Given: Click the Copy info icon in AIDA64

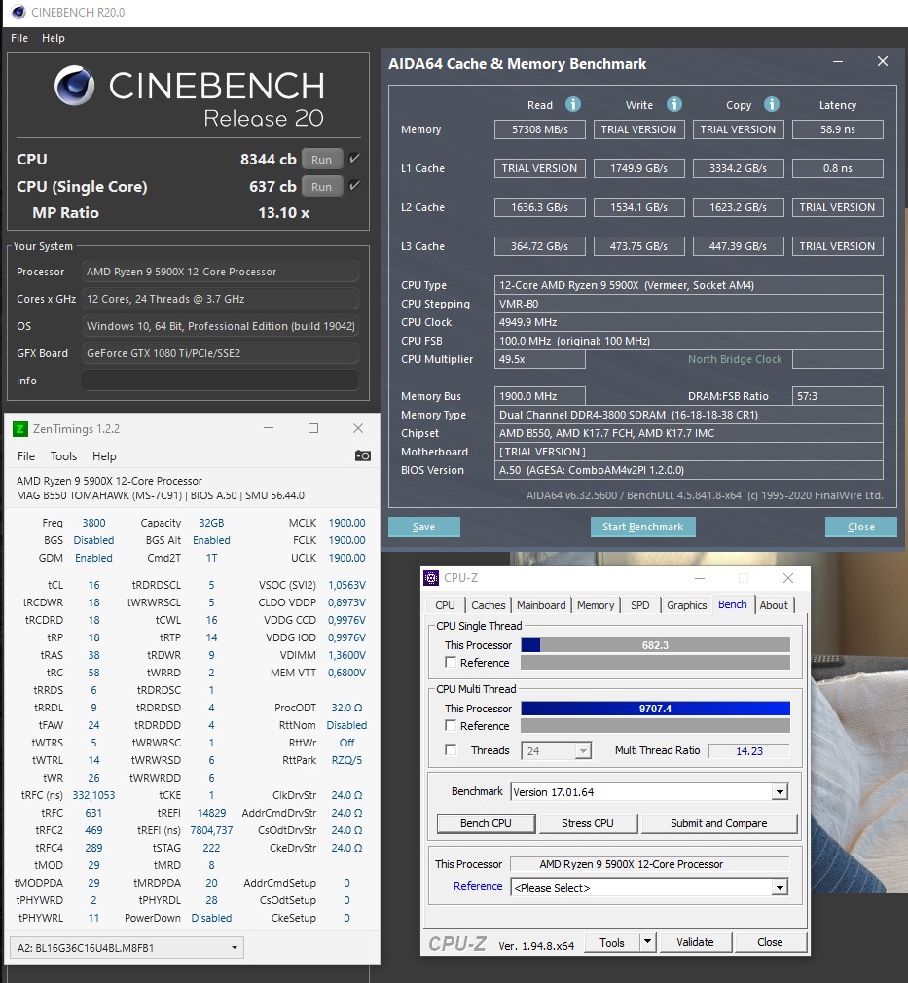Looking at the screenshot, I should click(x=772, y=104).
